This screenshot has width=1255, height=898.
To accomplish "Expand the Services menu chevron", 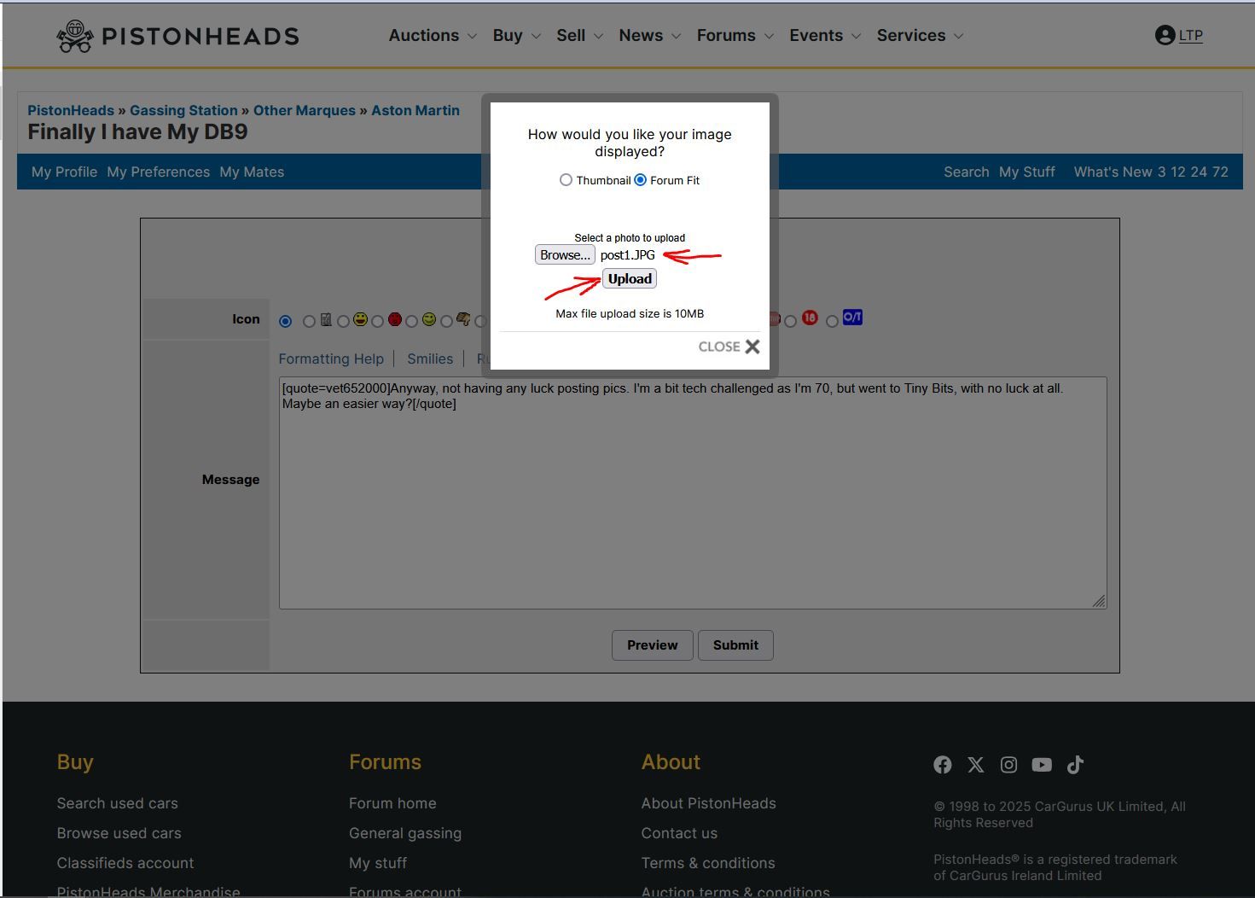I will [958, 36].
